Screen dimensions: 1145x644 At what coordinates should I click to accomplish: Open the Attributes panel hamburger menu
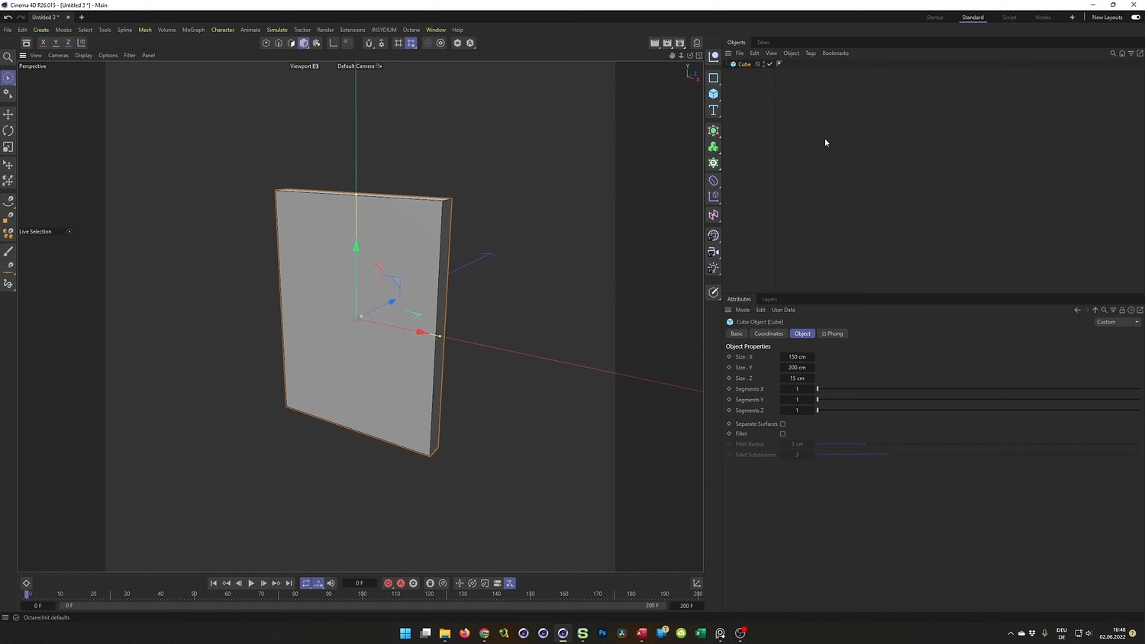(x=728, y=310)
